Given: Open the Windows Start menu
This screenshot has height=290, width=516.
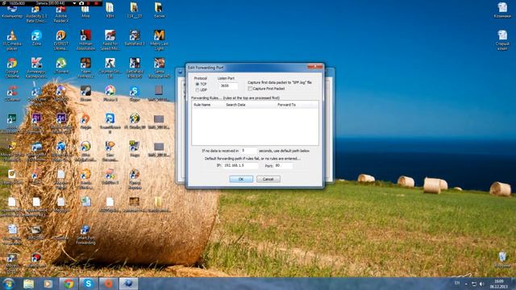Looking at the screenshot, I should [8, 284].
